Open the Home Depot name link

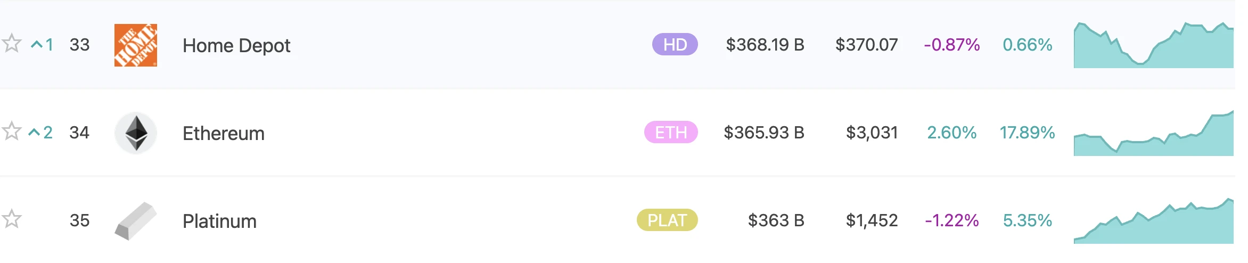pyautogui.click(x=236, y=46)
